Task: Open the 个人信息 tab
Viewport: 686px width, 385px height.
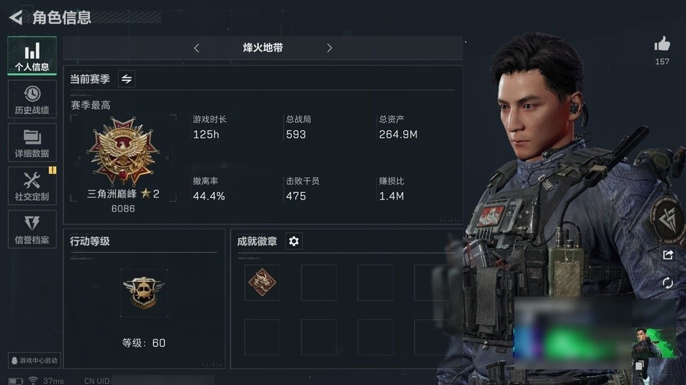Action: (32, 56)
